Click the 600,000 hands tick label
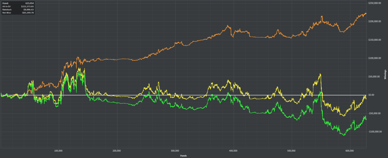 click(350, 151)
